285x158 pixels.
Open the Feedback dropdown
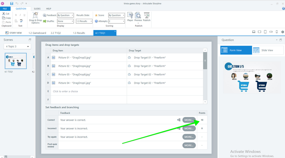tap(65, 15)
